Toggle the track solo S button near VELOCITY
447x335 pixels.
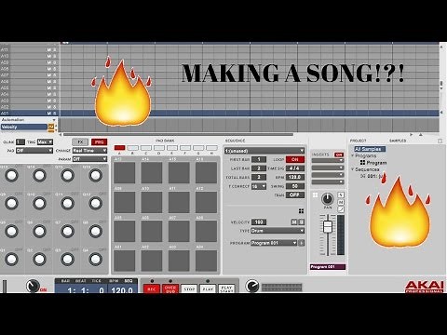[x=301, y=222]
